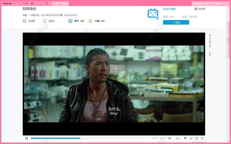The width and height of the screenshot is (231, 144).
Task: Open the bilibili电影 uploader link
Action: coord(169,9)
